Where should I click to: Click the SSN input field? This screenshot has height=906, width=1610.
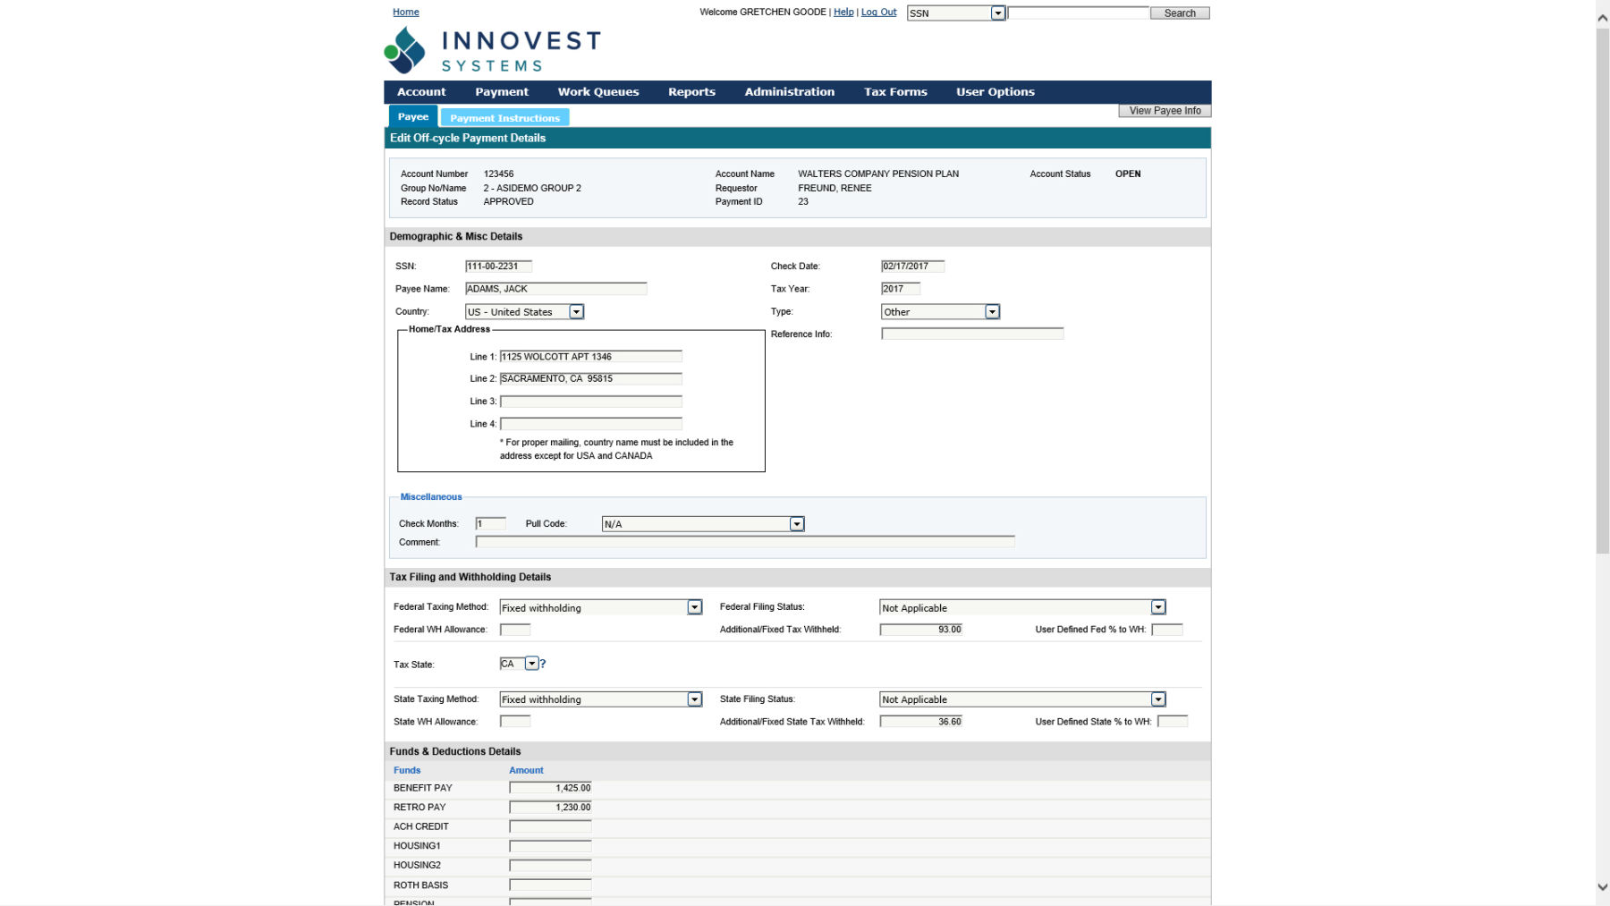tap(498, 267)
